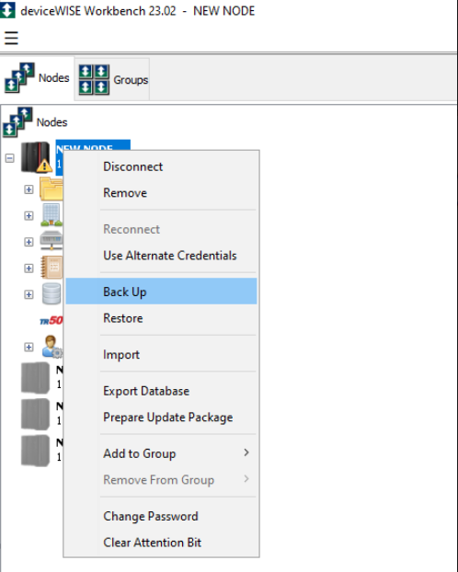
Task: Click the notebook icon in the tree
Action: pyautogui.click(x=52, y=268)
